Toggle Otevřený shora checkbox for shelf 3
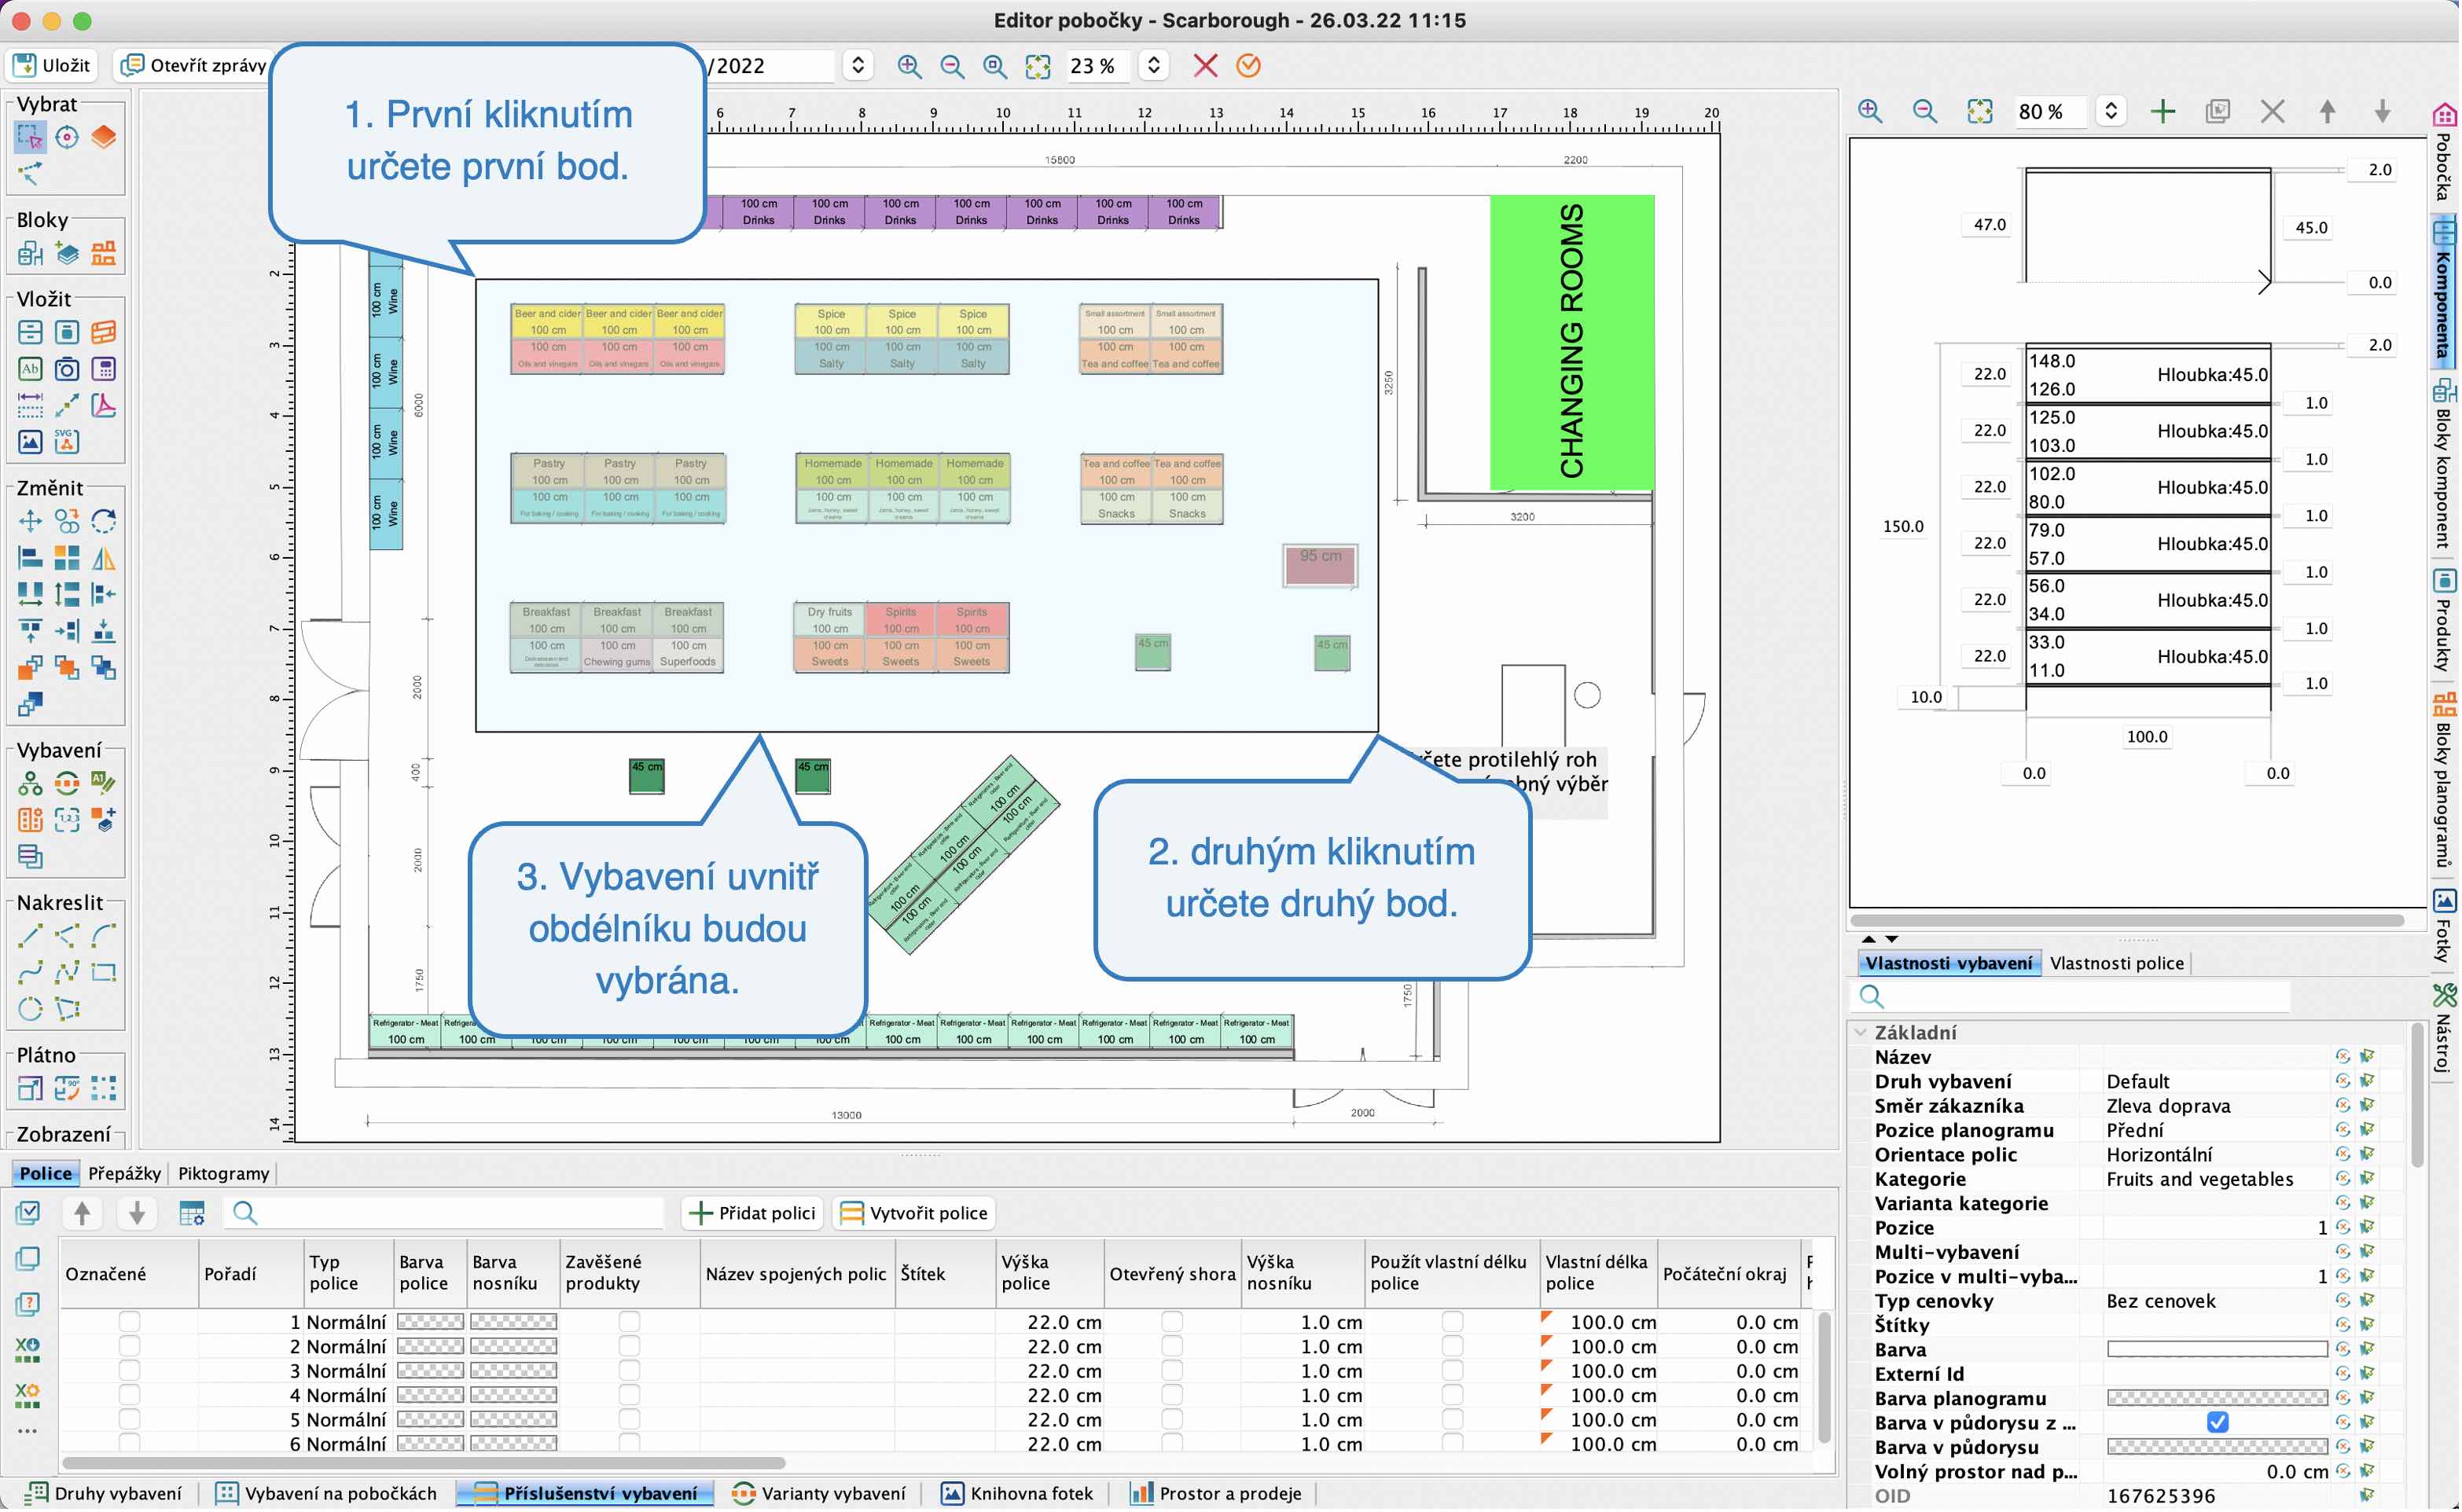Image resolution: width=2462 pixels, height=1512 pixels. click(x=1173, y=1372)
